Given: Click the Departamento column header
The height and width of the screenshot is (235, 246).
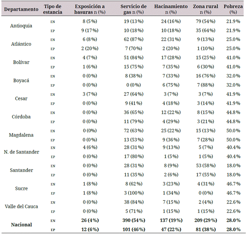Looking at the screenshot, I should tap(22, 9).
